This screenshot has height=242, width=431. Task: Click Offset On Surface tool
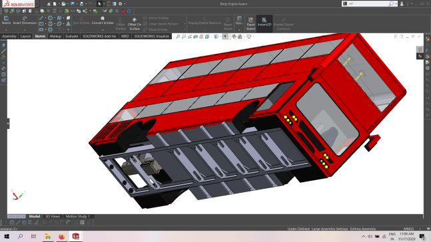(x=135, y=23)
